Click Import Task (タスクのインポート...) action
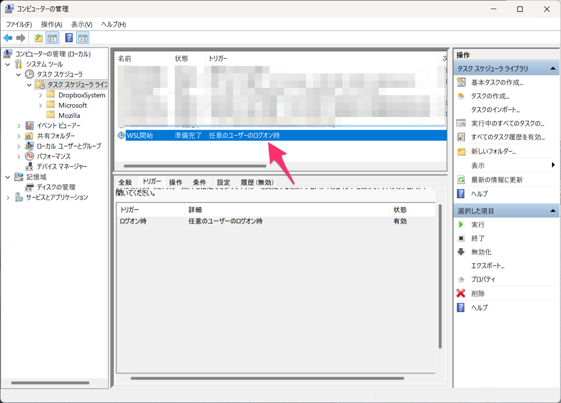561x403 pixels. 495,110
